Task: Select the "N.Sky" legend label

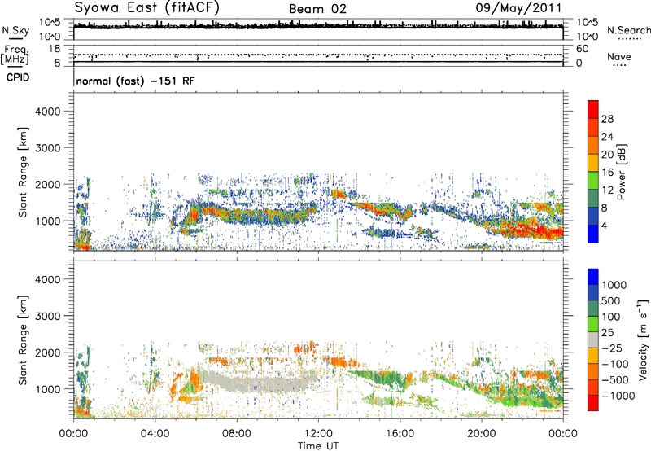Action: click(15, 30)
